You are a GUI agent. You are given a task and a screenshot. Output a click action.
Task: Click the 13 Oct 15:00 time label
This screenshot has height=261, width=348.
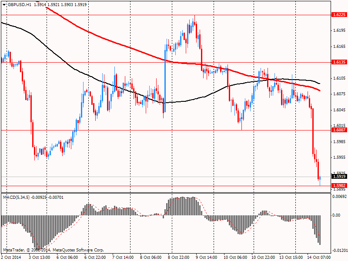pos(291,257)
